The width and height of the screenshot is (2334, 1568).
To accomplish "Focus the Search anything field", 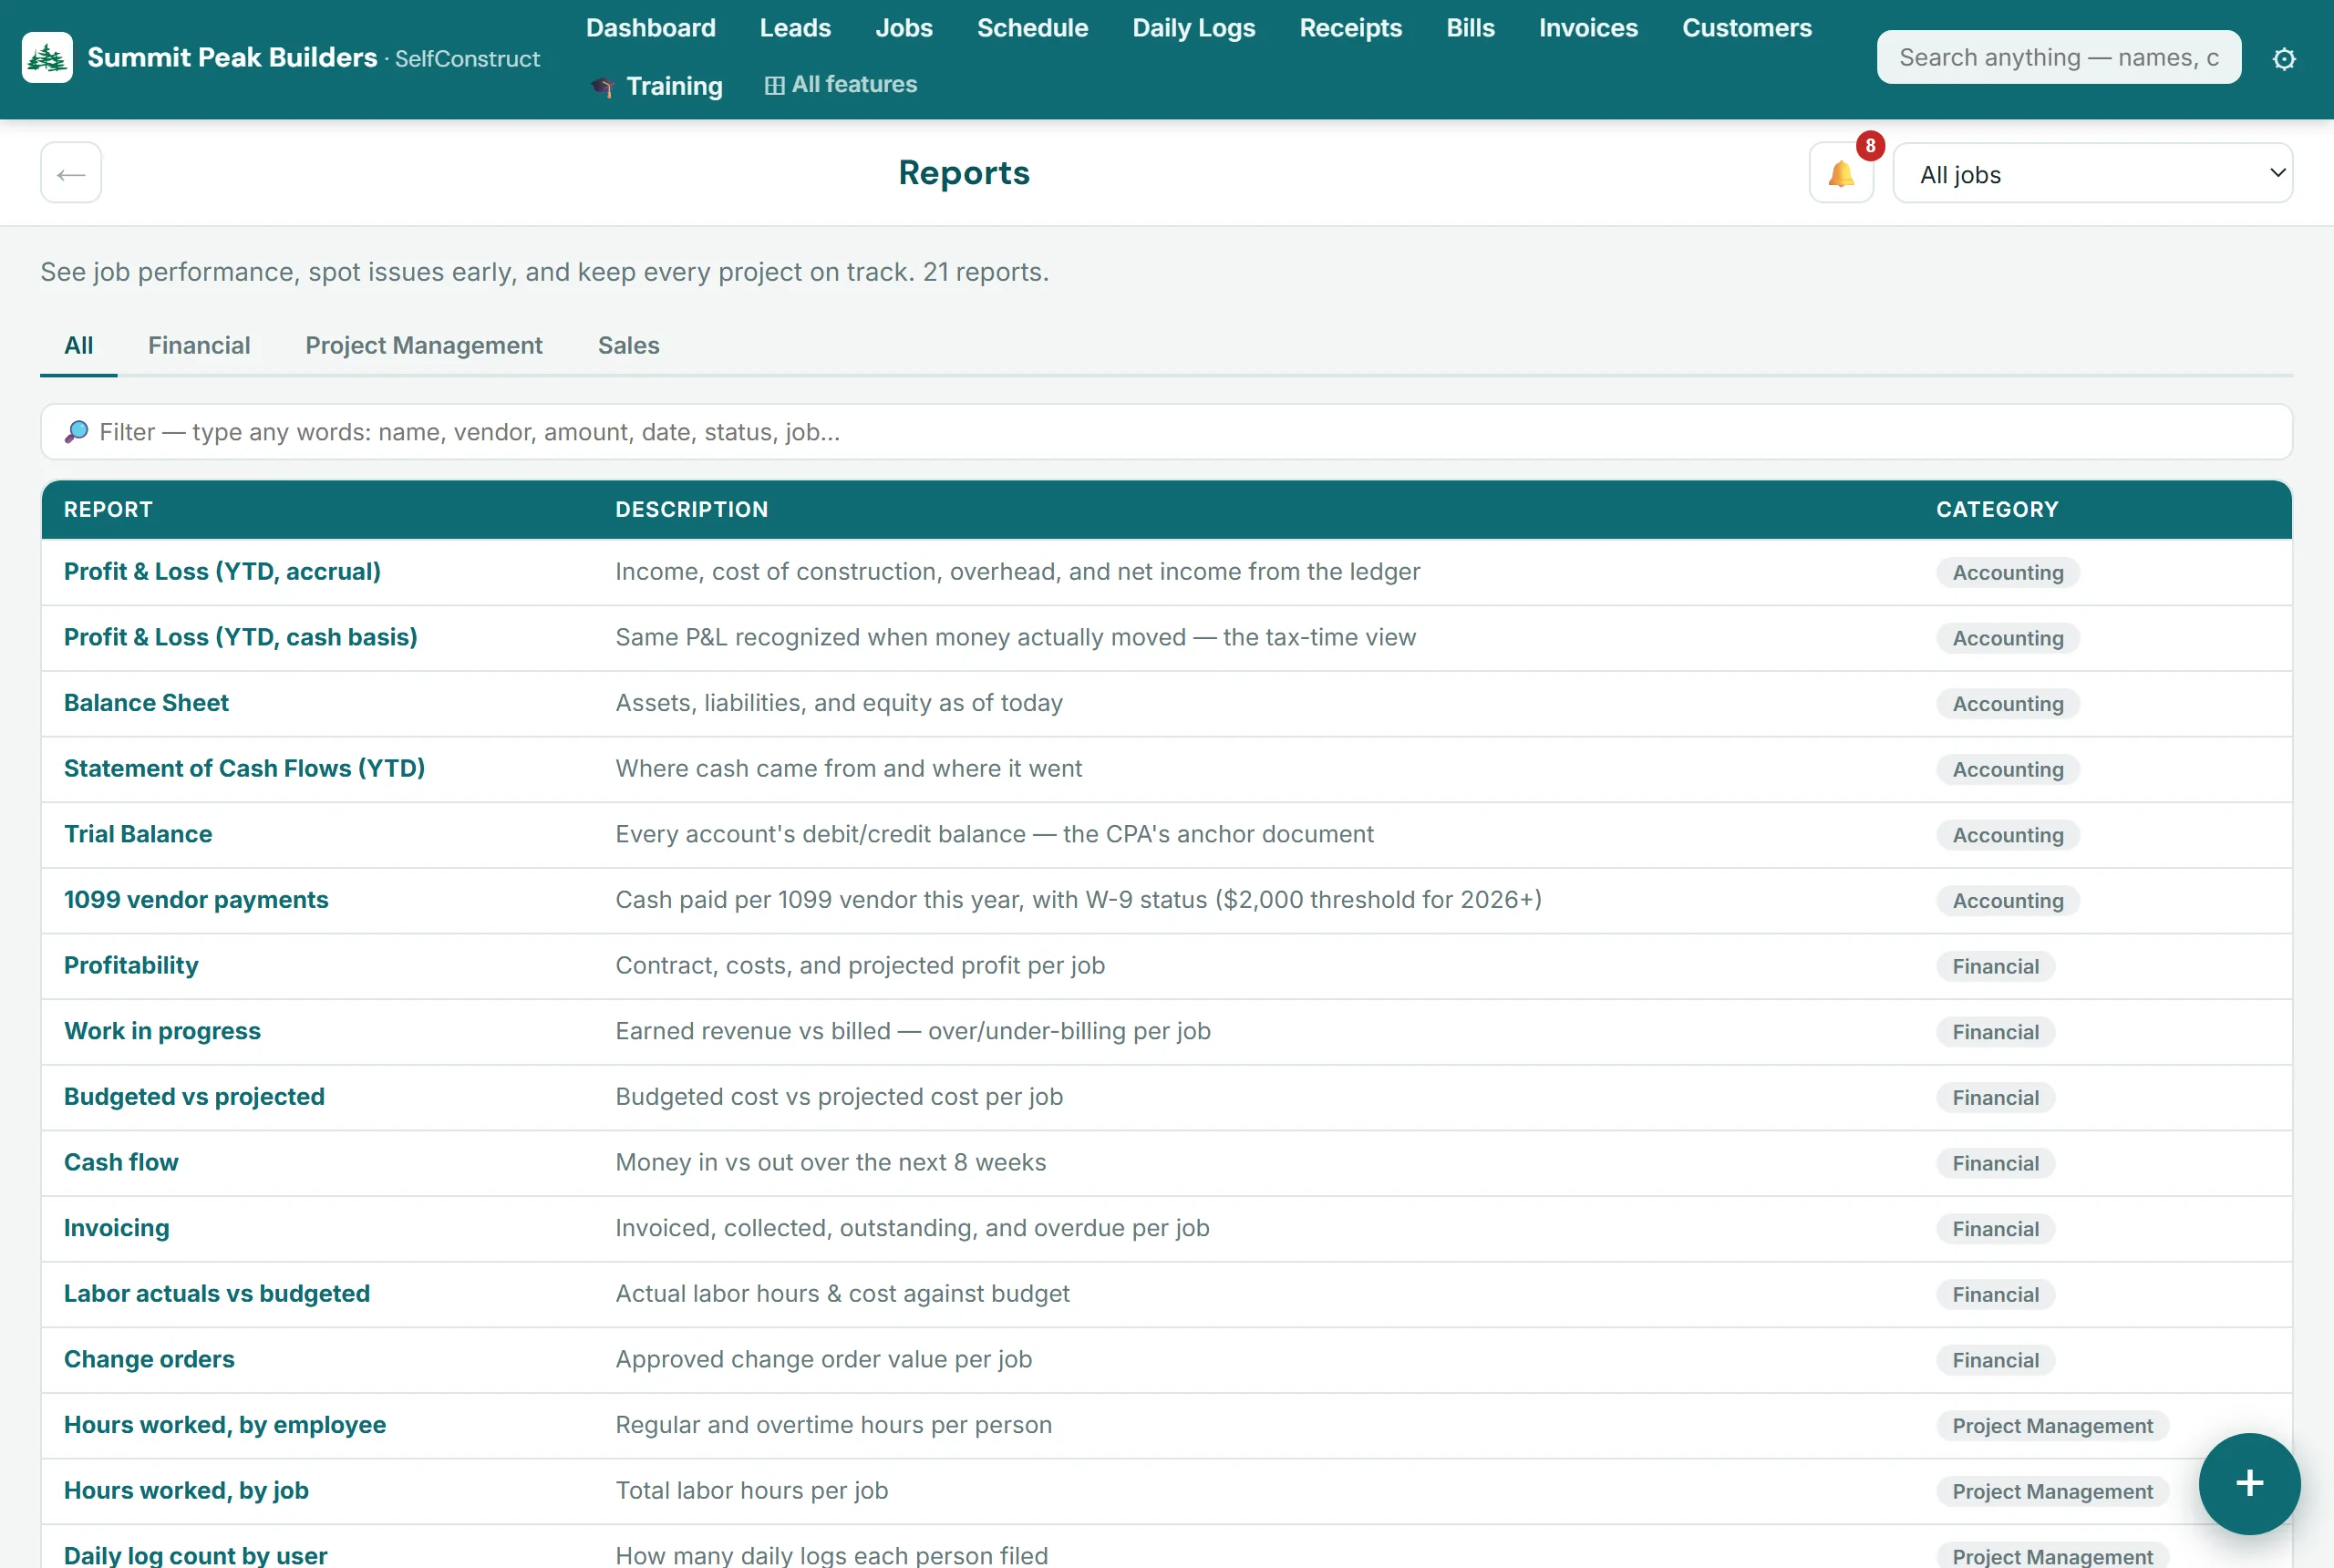I will click(x=2058, y=57).
